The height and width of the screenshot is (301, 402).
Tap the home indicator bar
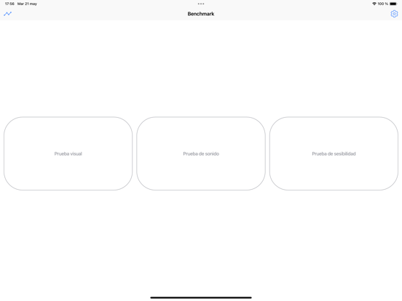point(201,297)
